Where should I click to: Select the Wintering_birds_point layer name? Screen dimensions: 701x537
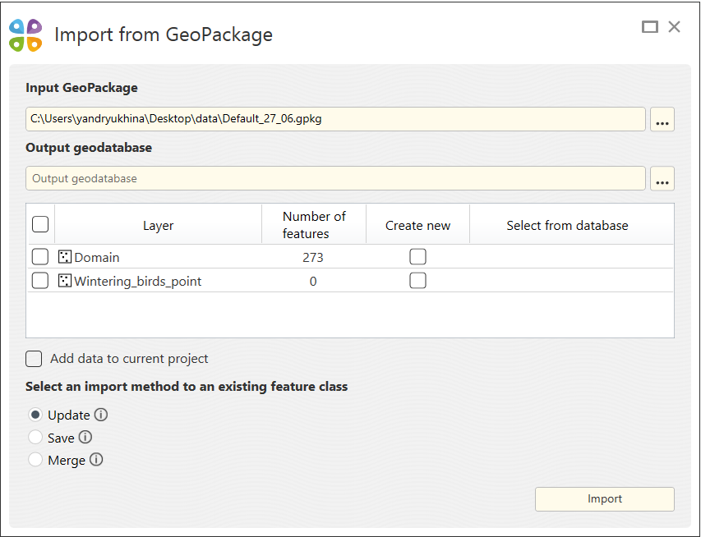(x=138, y=282)
